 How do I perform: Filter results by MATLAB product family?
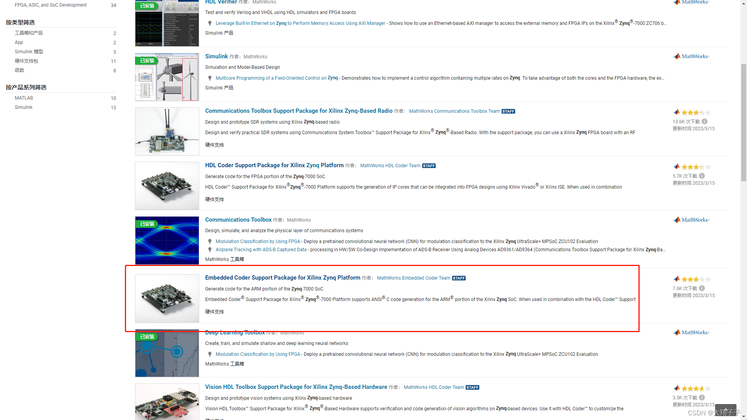pyautogui.click(x=23, y=98)
